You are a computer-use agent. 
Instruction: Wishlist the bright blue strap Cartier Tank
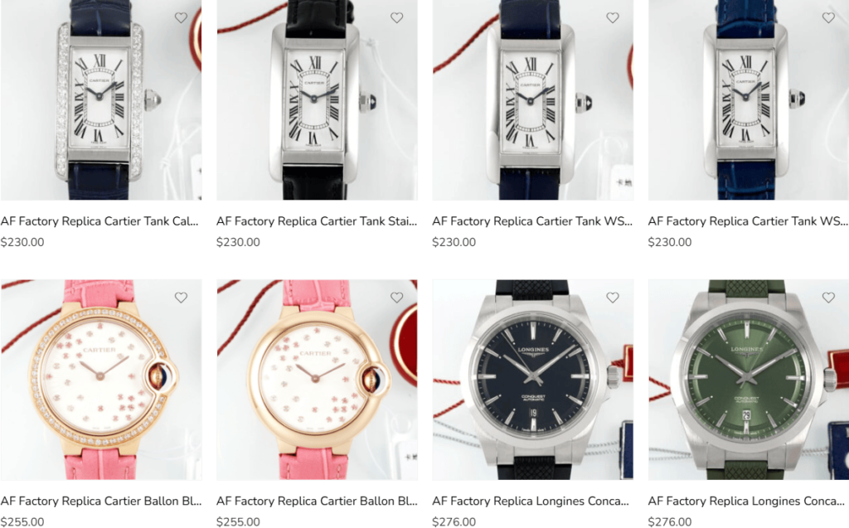[828, 18]
